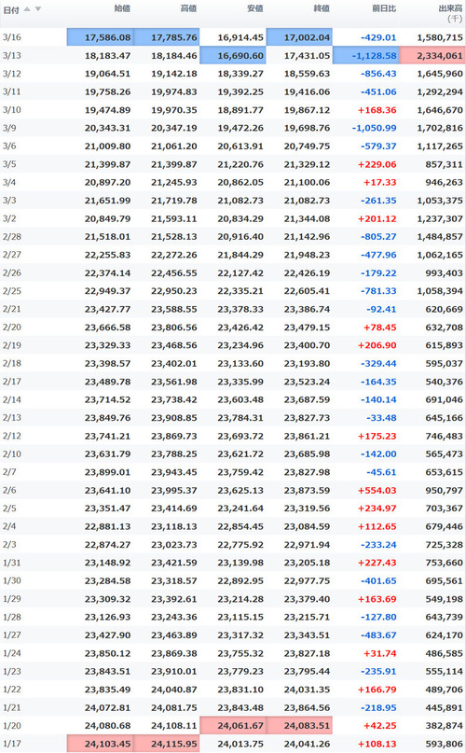466x753 pixels.
Task: Click the volume value 445,891
Action: coord(444,707)
